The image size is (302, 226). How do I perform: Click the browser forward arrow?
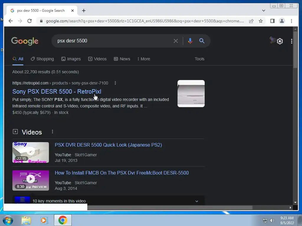20,21
